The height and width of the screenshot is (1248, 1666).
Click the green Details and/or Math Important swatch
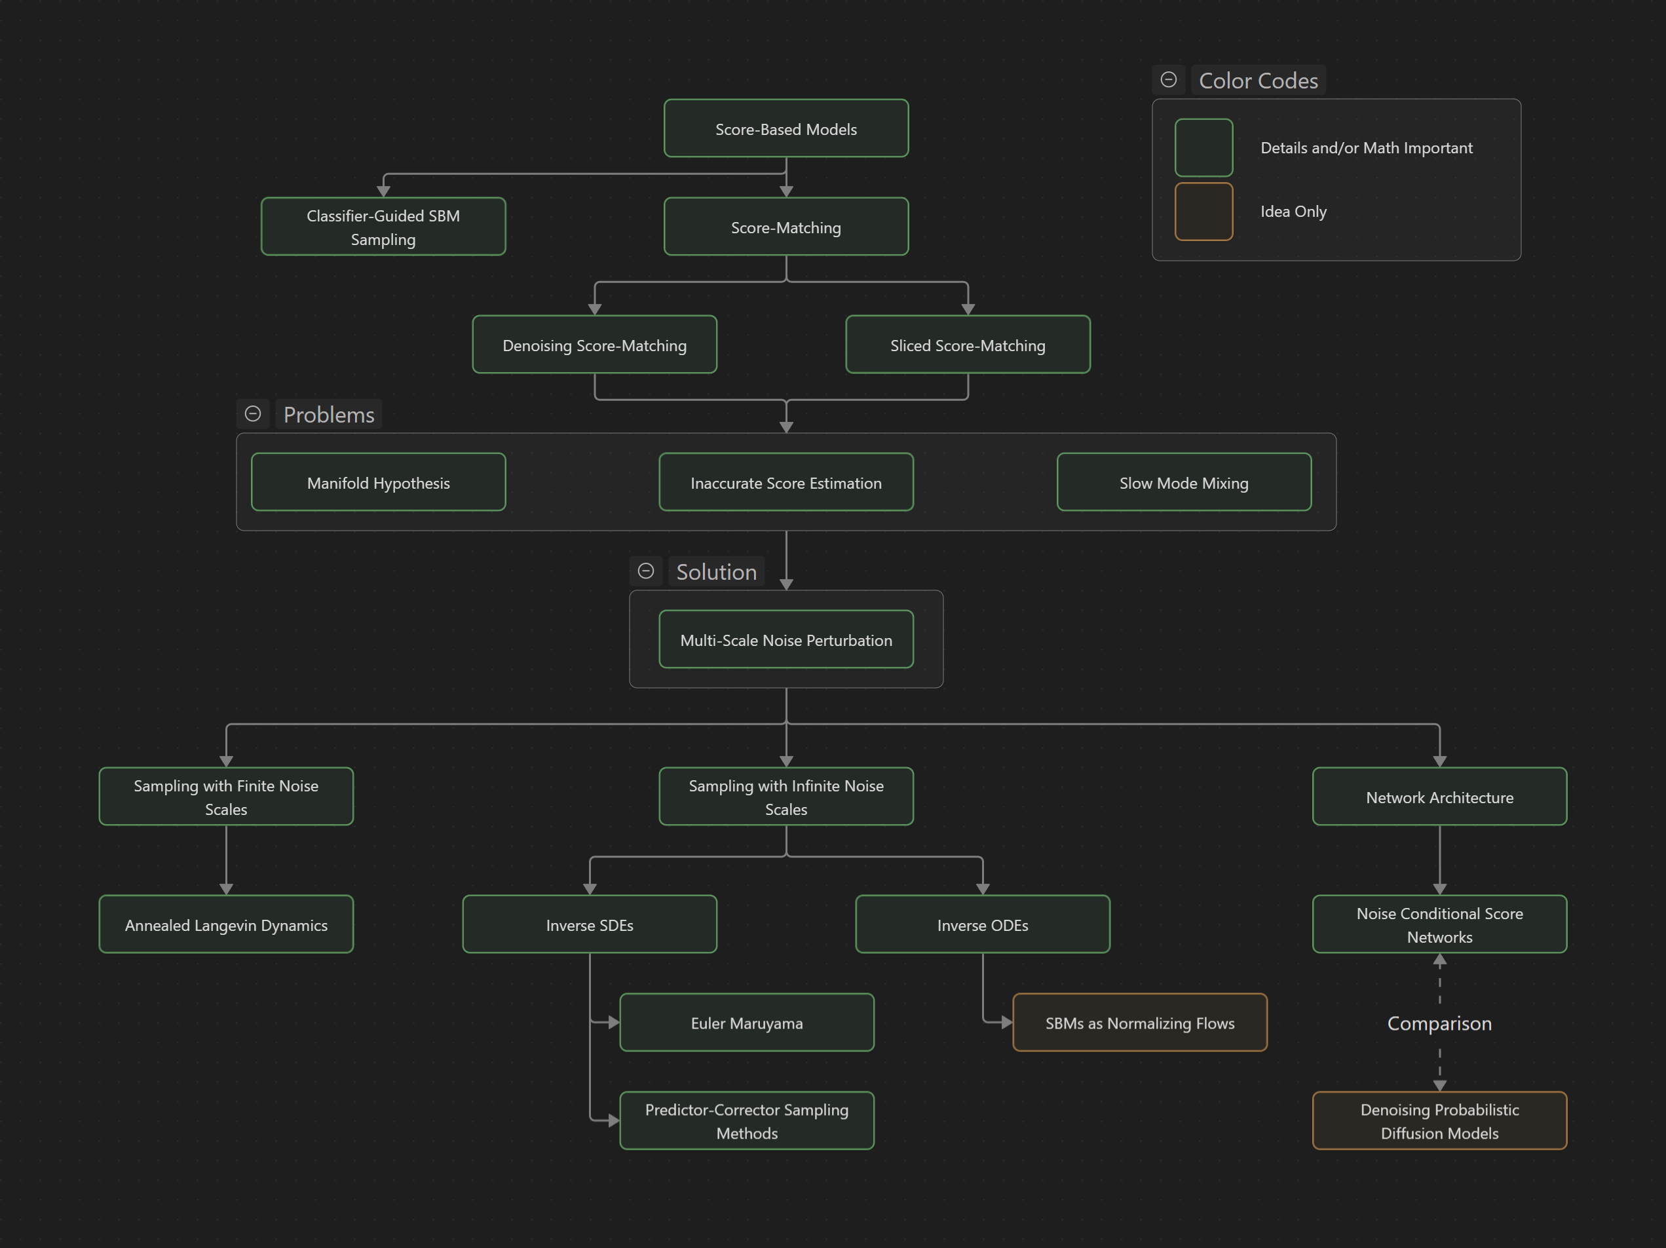(x=1203, y=147)
